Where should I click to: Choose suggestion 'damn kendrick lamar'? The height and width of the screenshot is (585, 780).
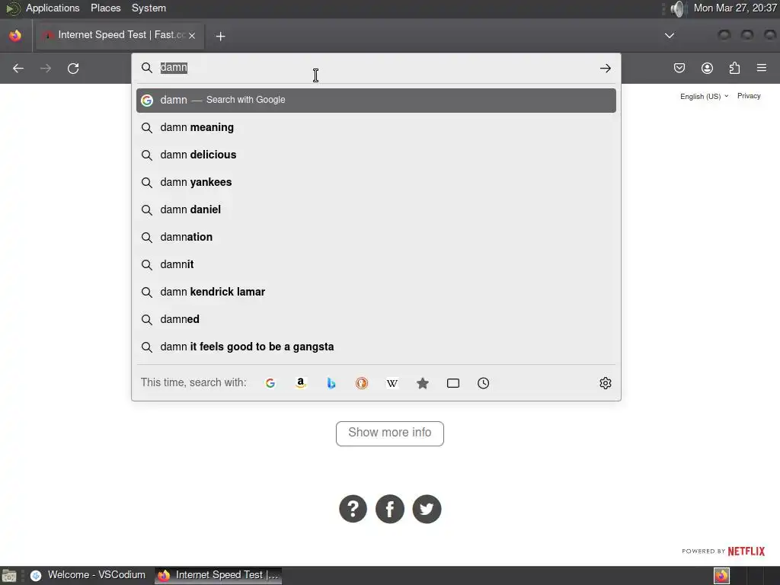coord(376,292)
